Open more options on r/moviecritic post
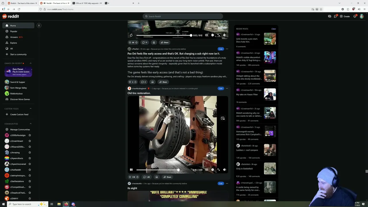Screen dimensions: 368x207 pos(227,183)
